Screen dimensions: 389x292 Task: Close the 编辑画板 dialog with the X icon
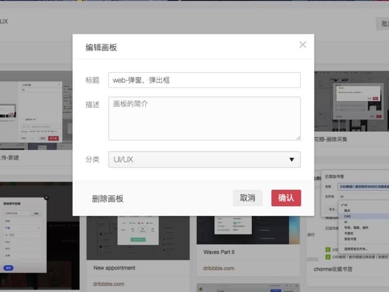click(303, 45)
